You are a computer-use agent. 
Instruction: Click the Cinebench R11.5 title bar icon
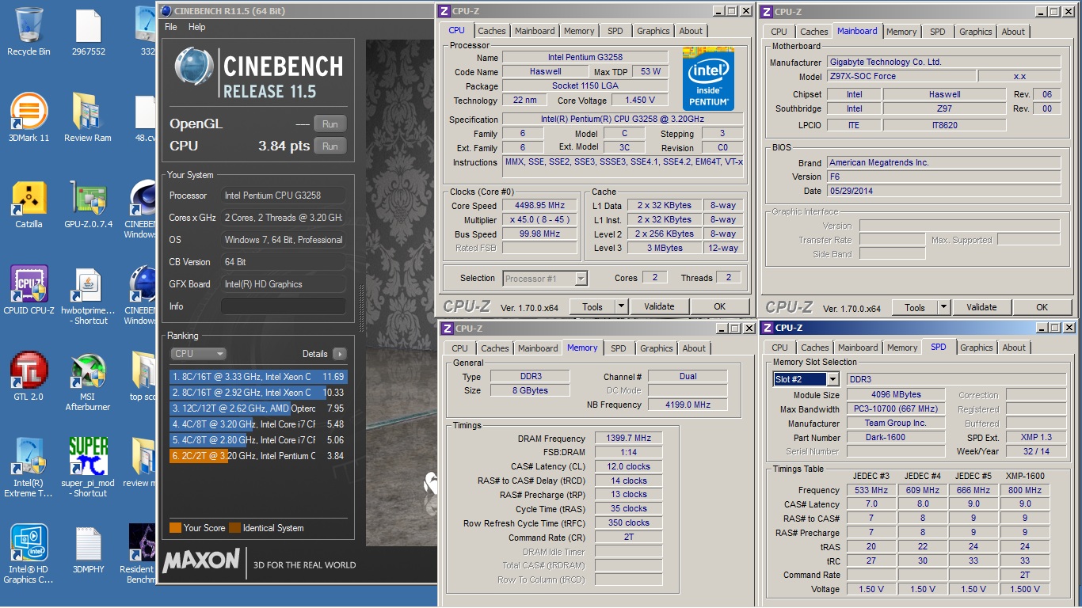[x=166, y=11]
